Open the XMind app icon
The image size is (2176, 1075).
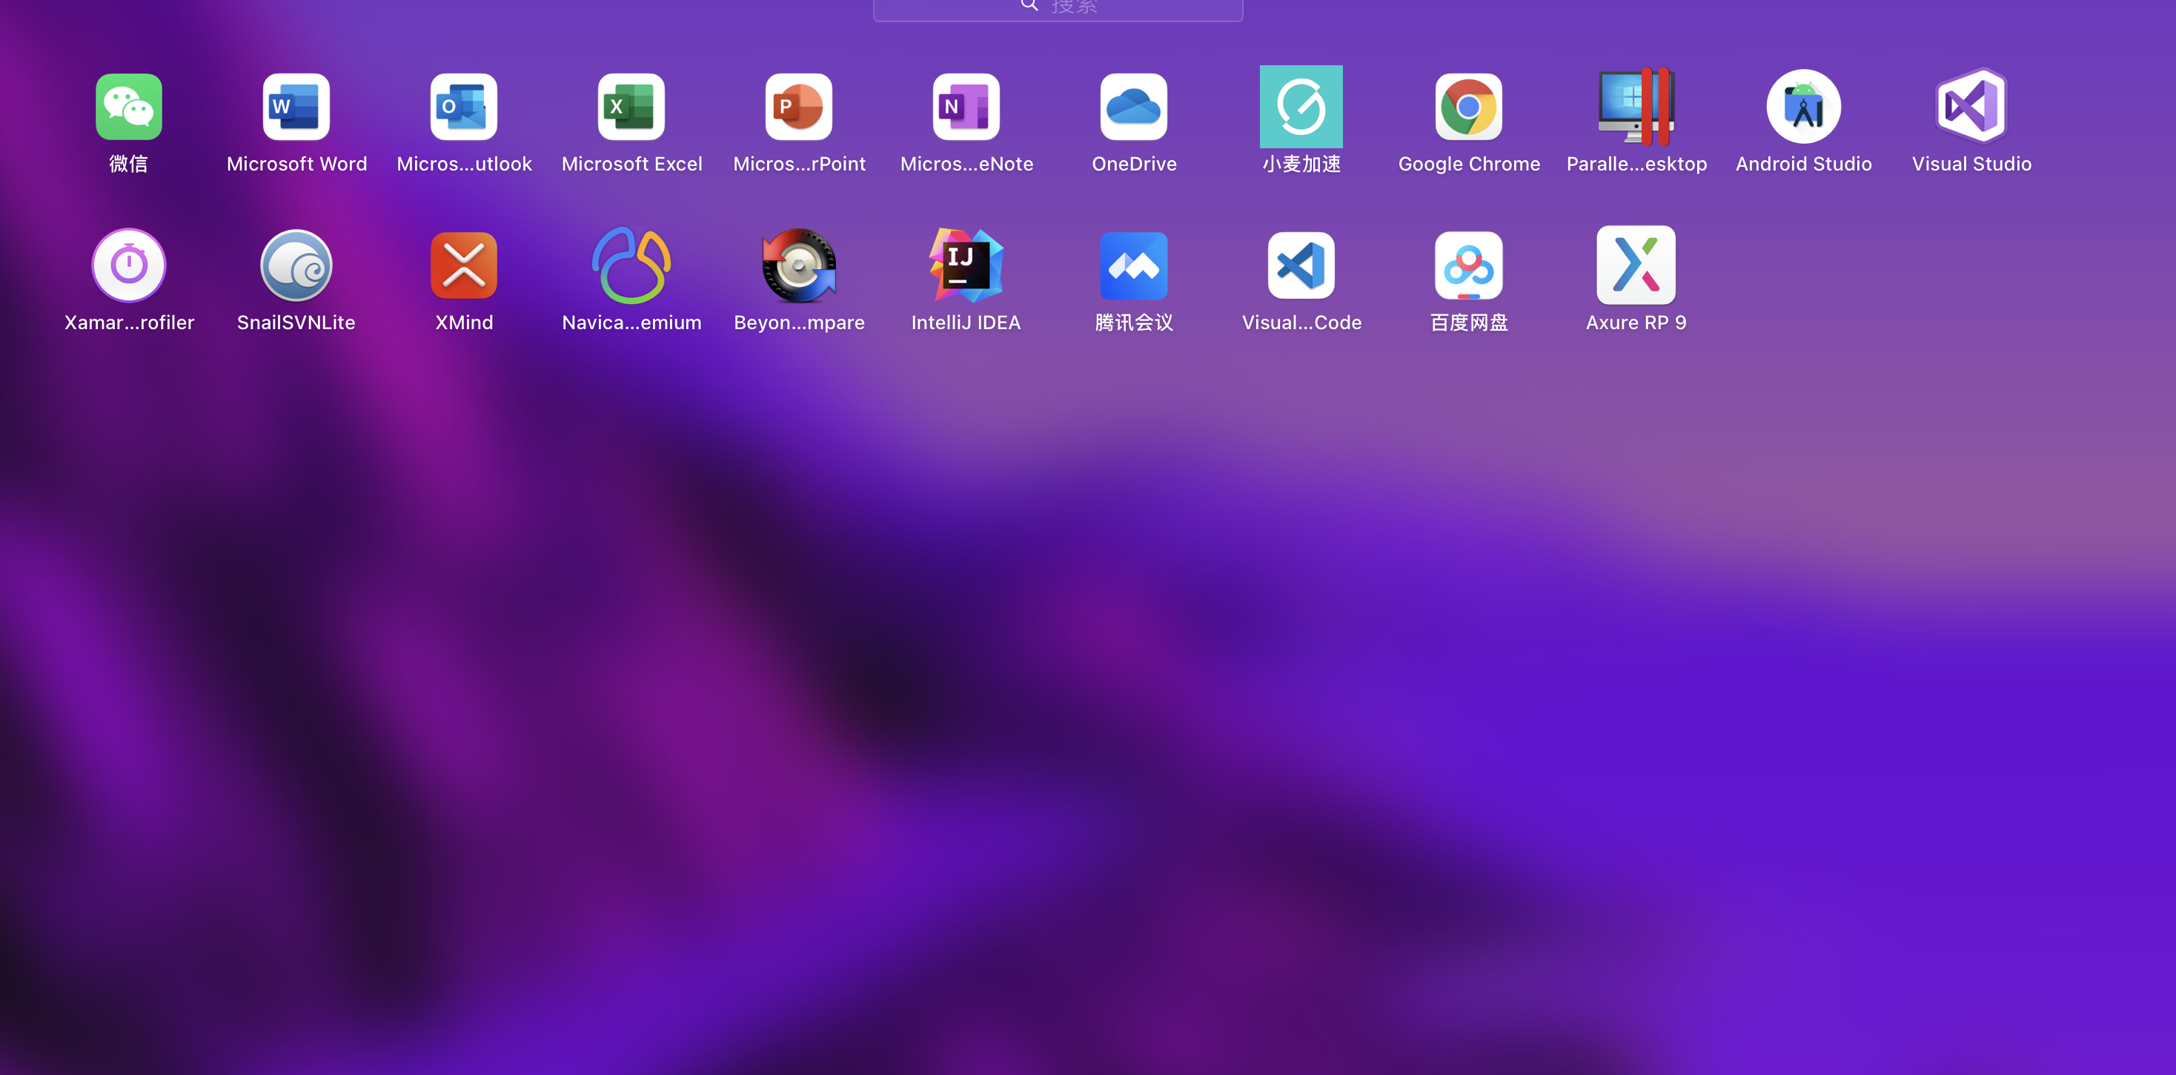click(x=464, y=265)
